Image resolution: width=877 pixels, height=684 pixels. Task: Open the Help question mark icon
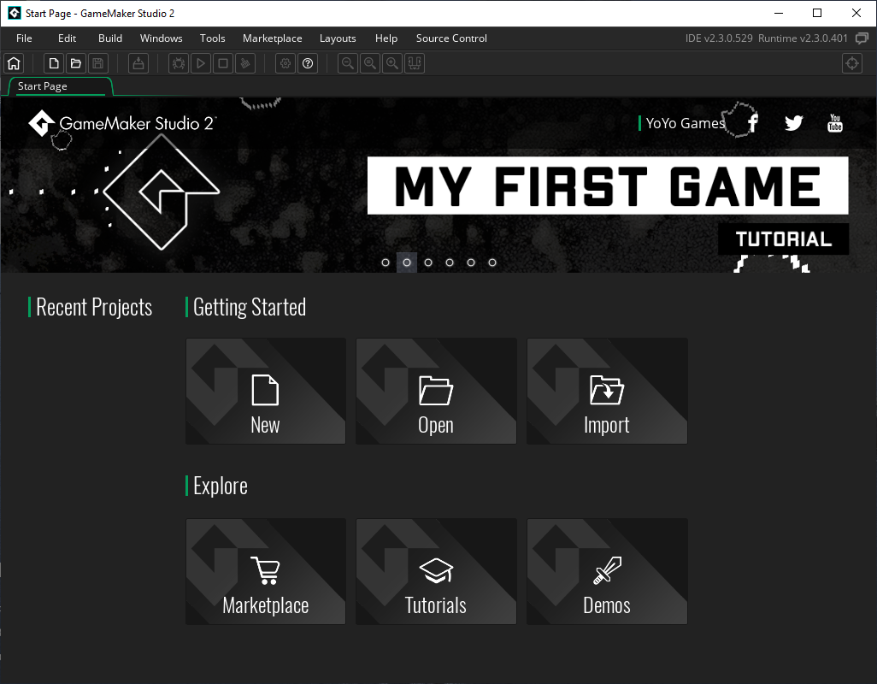pos(308,63)
